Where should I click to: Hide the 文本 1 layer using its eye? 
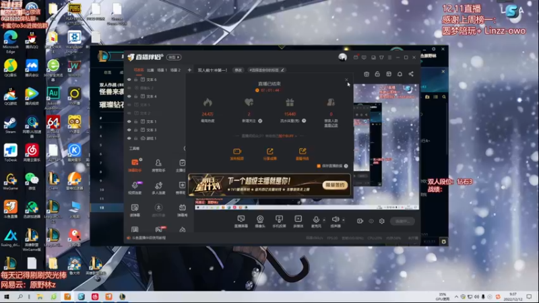[x=129, y=122]
